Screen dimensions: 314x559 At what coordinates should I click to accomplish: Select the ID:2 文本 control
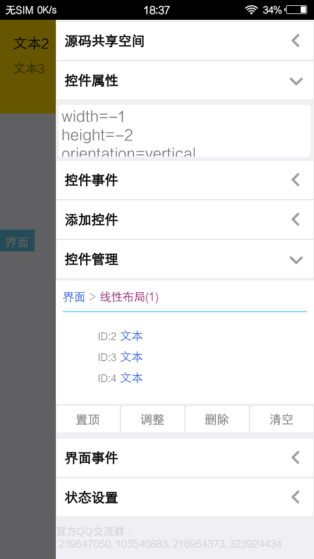[120, 336]
